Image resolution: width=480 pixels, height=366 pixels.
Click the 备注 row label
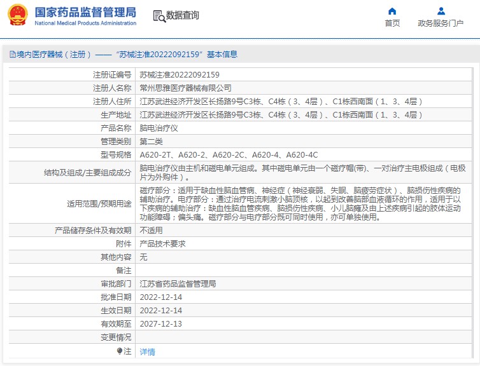pyautogui.click(x=124, y=271)
